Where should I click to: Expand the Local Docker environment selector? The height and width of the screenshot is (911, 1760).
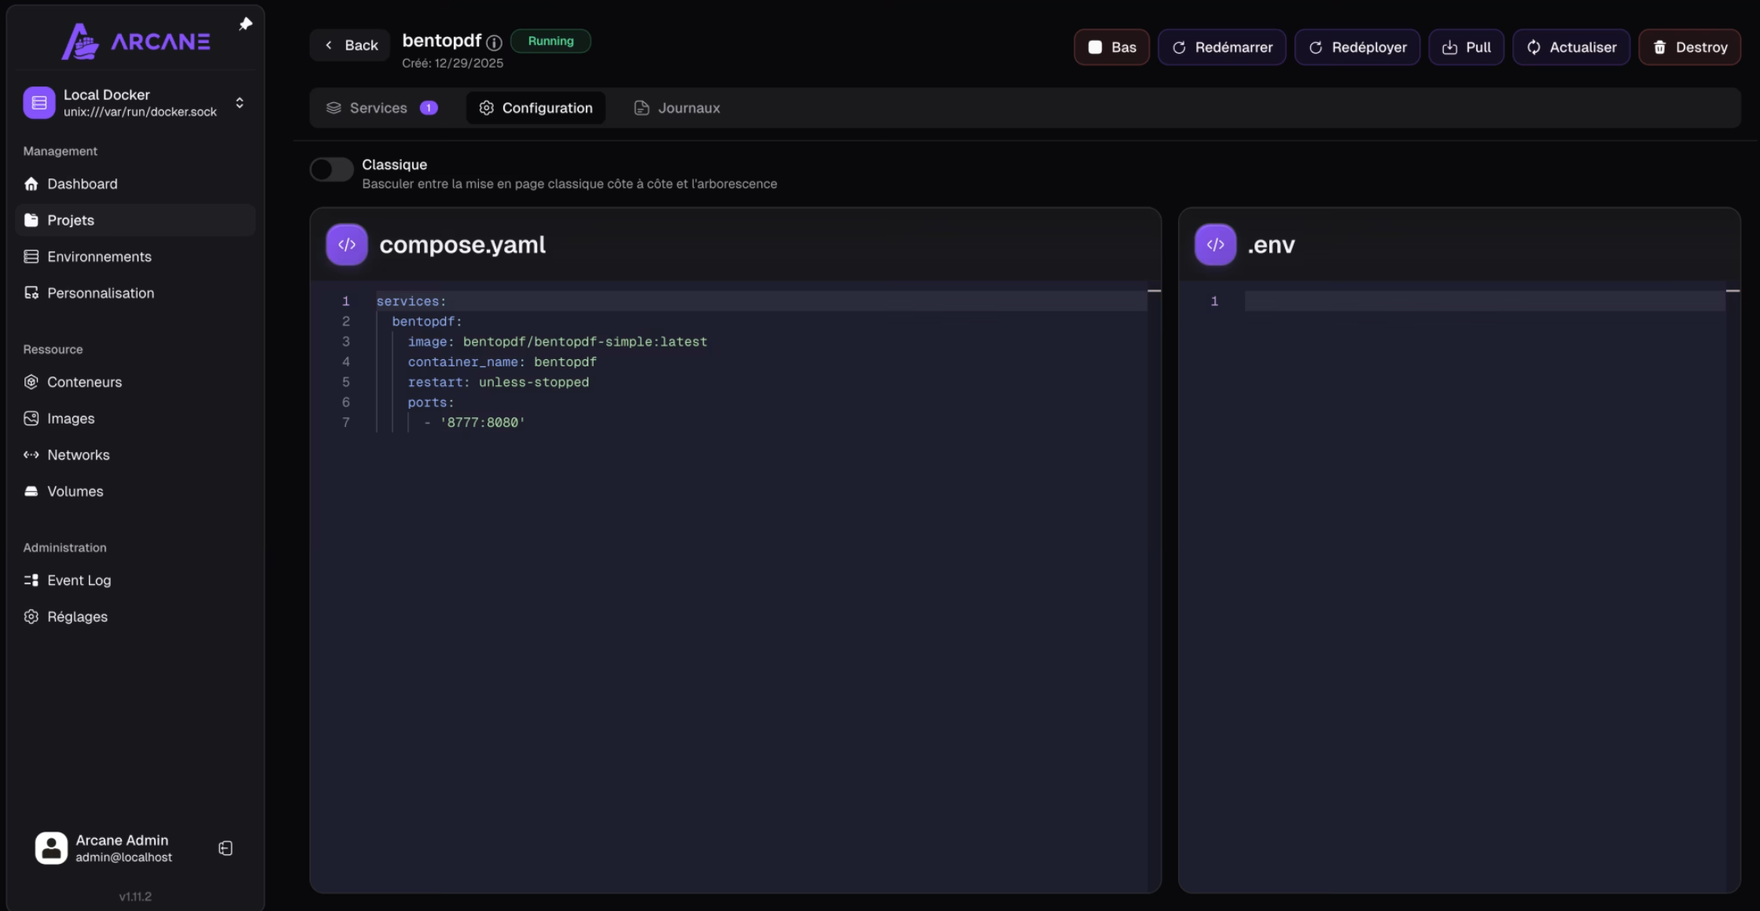click(239, 103)
